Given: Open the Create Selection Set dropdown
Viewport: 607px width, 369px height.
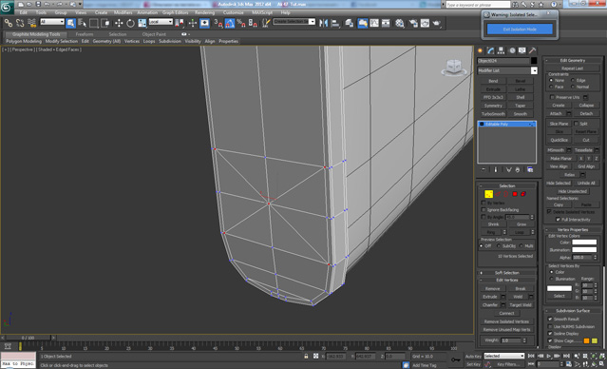Looking at the screenshot, I should [294, 21].
